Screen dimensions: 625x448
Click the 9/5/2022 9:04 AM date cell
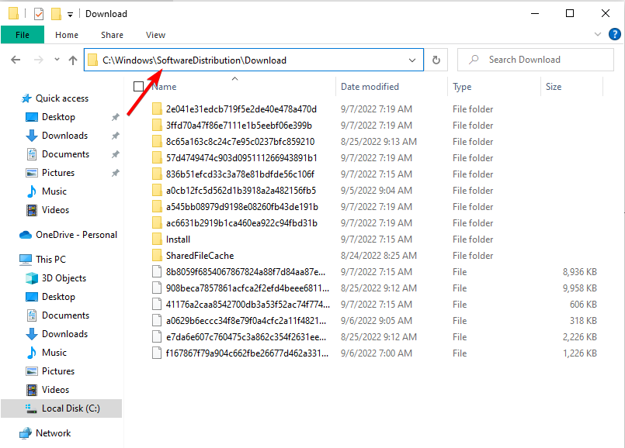click(x=377, y=191)
